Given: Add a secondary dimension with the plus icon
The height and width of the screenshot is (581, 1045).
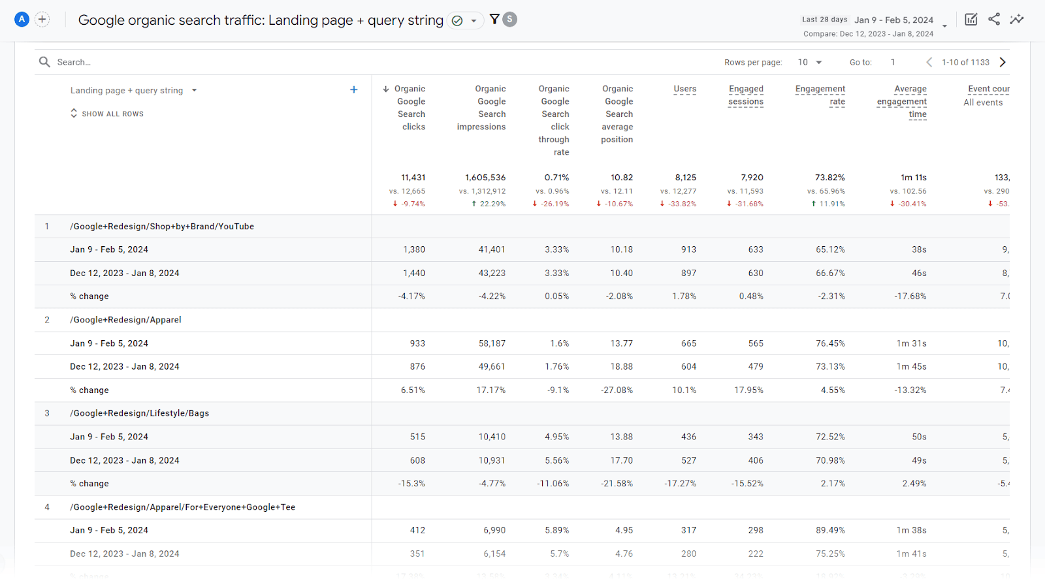Looking at the screenshot, I should coord(354,90).
